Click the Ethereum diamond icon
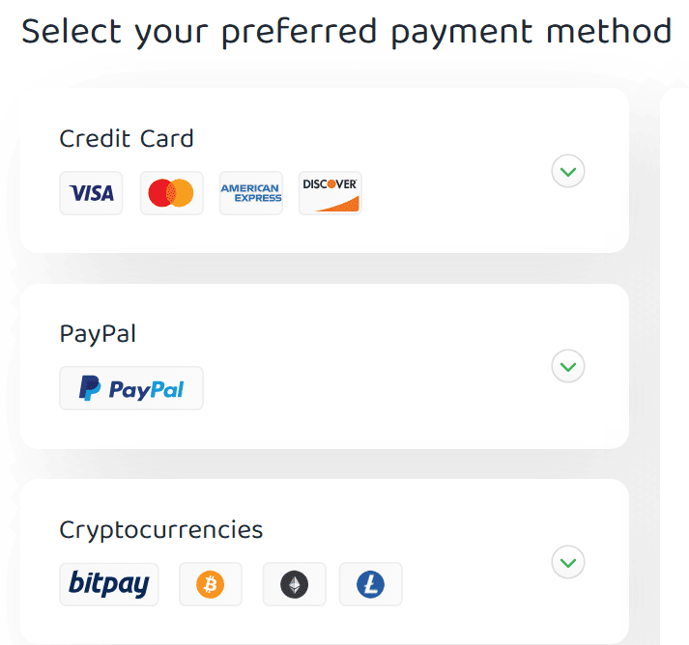This screenshot has width=689, height=645. (294, 584)
